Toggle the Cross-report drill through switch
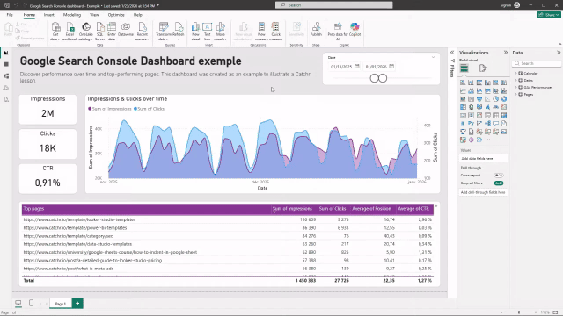The image size is (563, 316). click(499, 176)
